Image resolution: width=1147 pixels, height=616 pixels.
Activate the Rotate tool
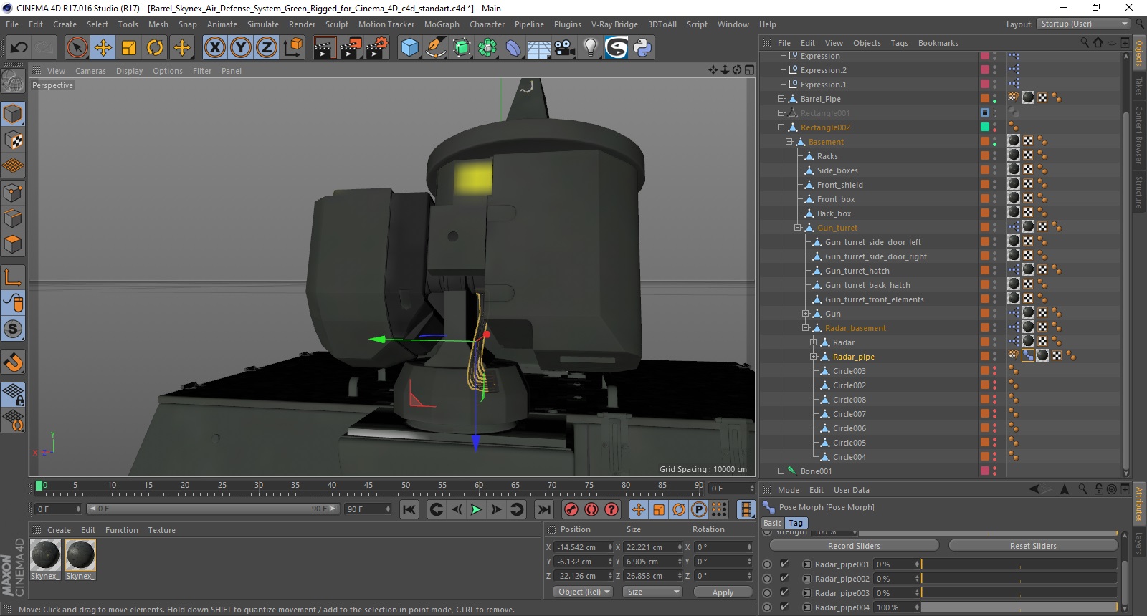click(x=155, y=48)
